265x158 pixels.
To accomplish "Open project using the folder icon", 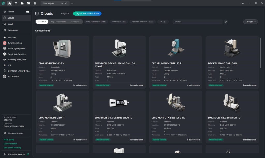I will [28, 3].
